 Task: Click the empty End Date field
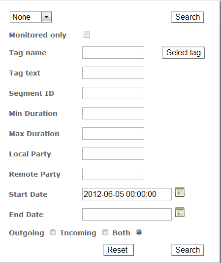[127, 215]
